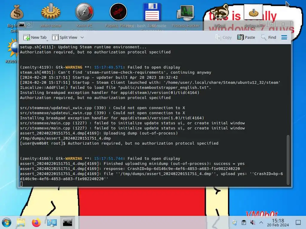The width and height of the screenshot is (306, 229).
Task: Click the show desktop button in tray
Action: [x=298, y=222]
